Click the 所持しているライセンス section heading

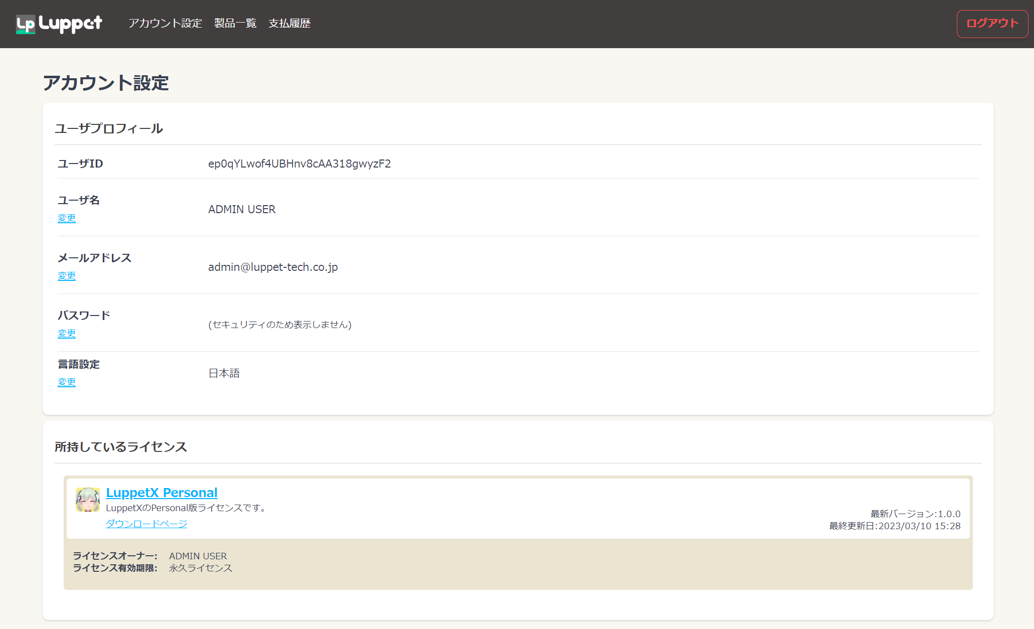click(x=120, y=447)
